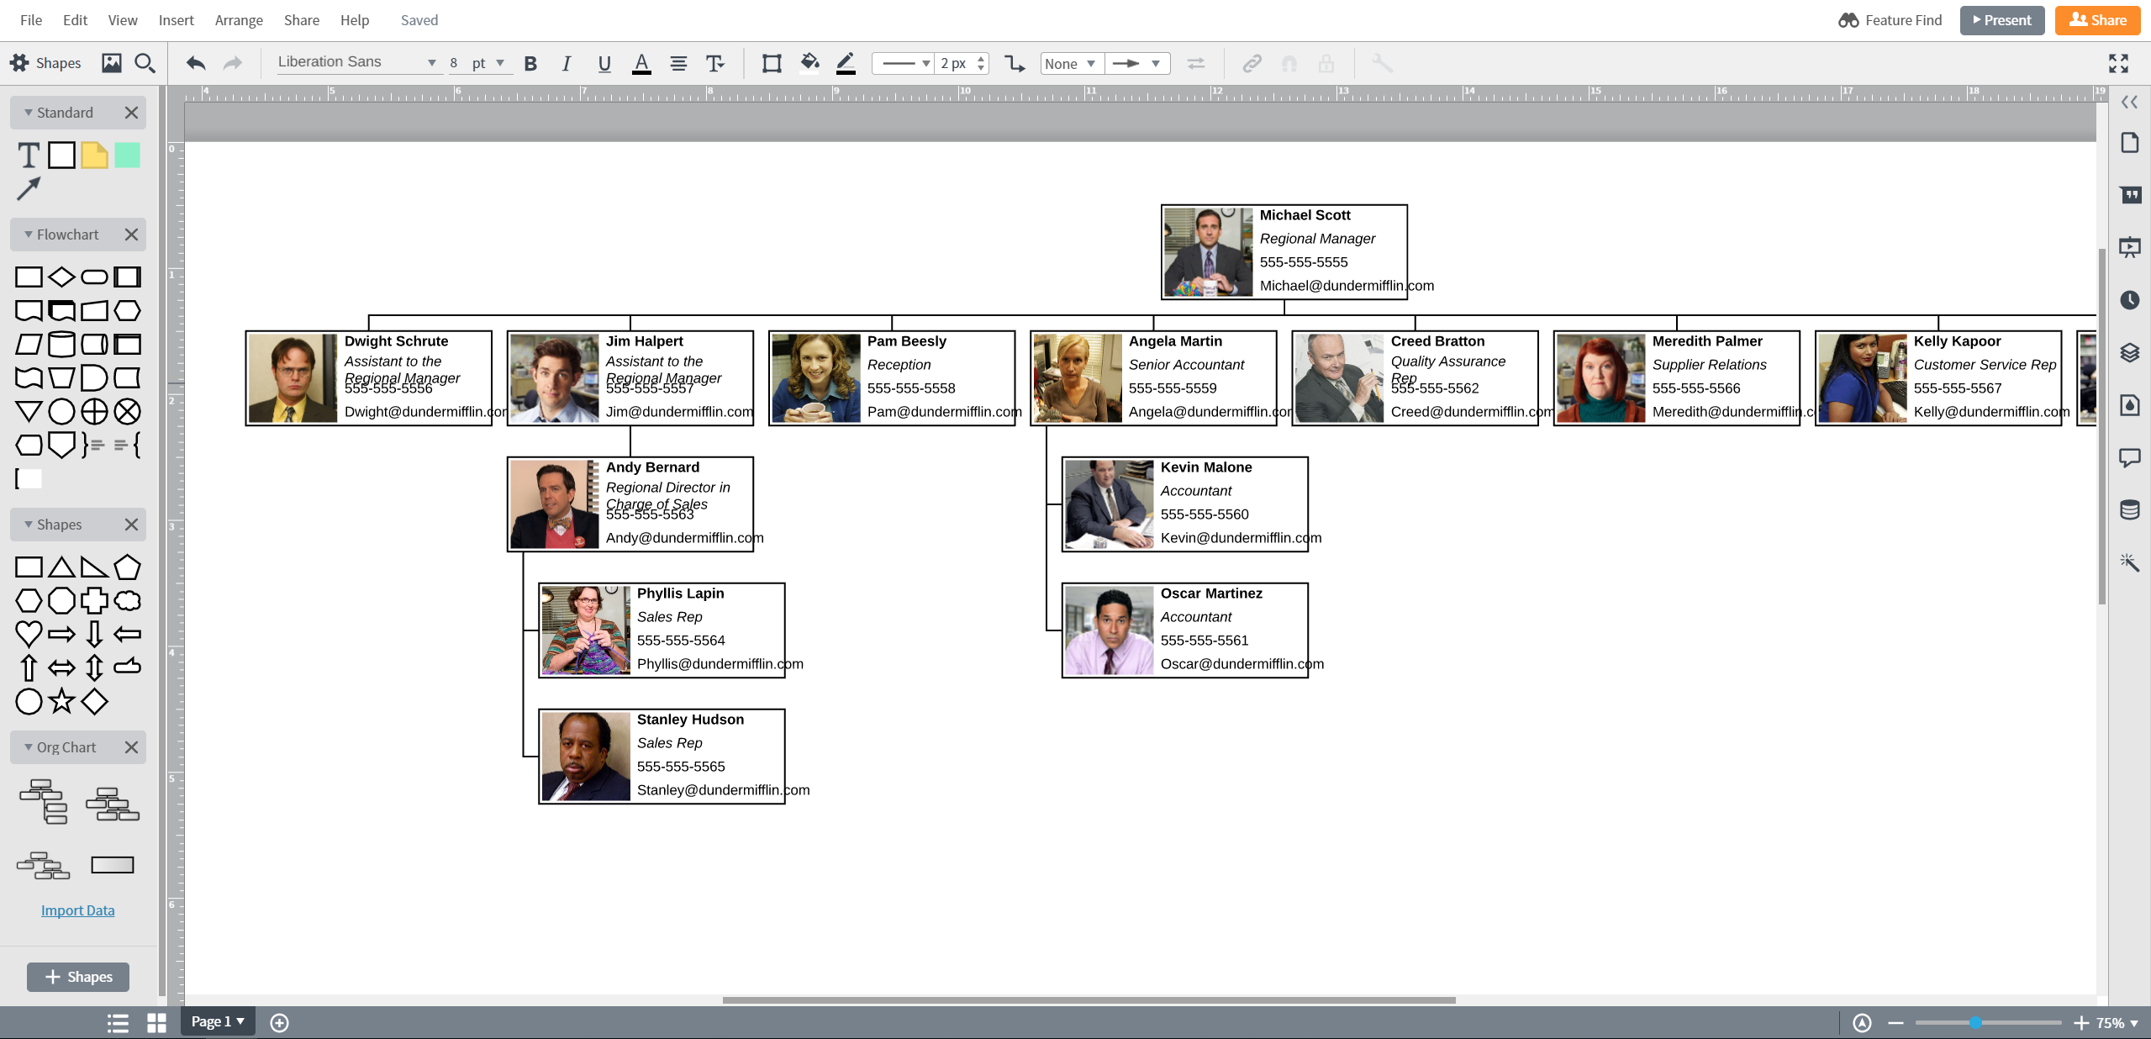Open the font size pt dropdown

[x=489, y=63]
